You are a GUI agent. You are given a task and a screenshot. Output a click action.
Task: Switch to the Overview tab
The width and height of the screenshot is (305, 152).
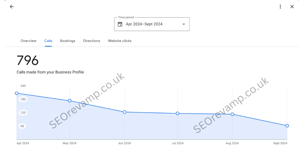click(28, 41)
